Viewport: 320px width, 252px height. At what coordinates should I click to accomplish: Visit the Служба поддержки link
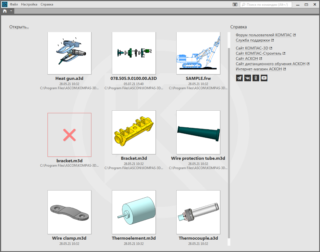click(x=253, y=40)
